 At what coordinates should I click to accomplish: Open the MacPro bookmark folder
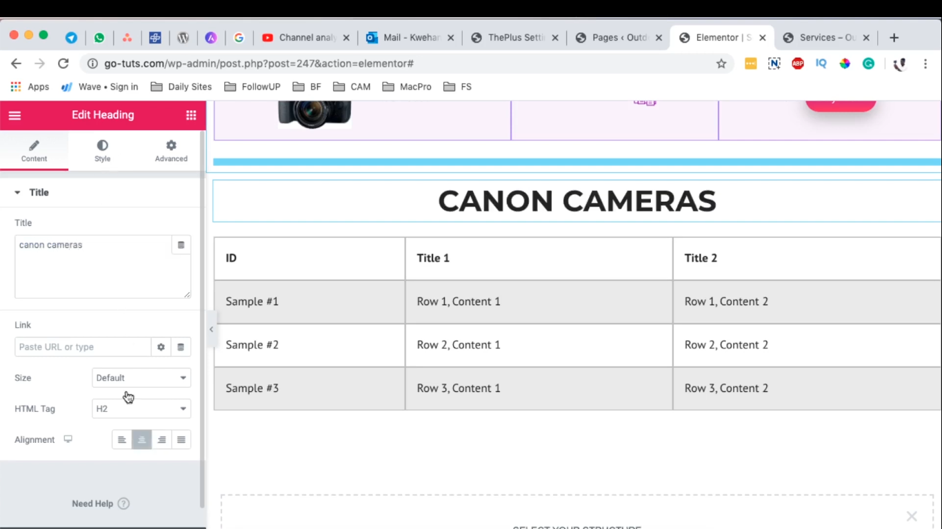coord(407,87)
